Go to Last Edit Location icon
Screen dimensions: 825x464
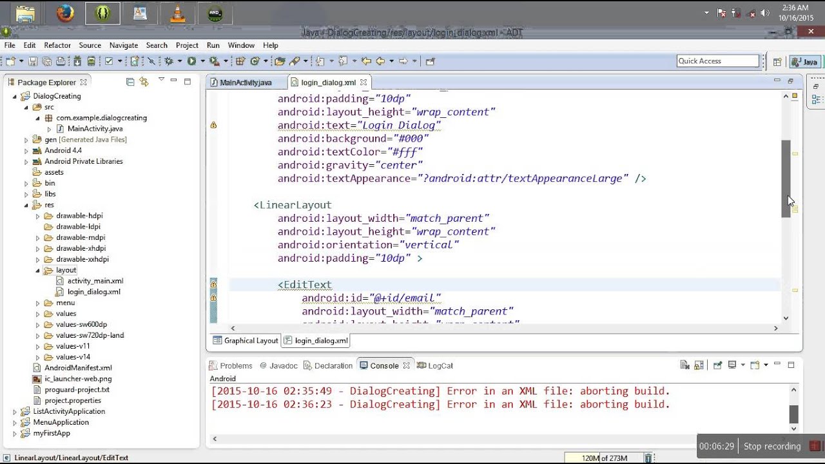[x=365, y=61]
